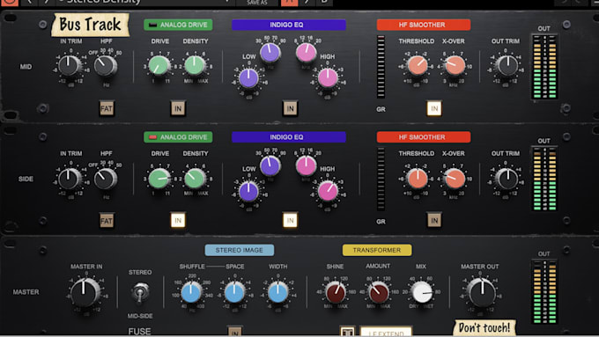Toggle the Mid Analog Drive IN button
Screen dimensions: 599x337
(178, 108)
